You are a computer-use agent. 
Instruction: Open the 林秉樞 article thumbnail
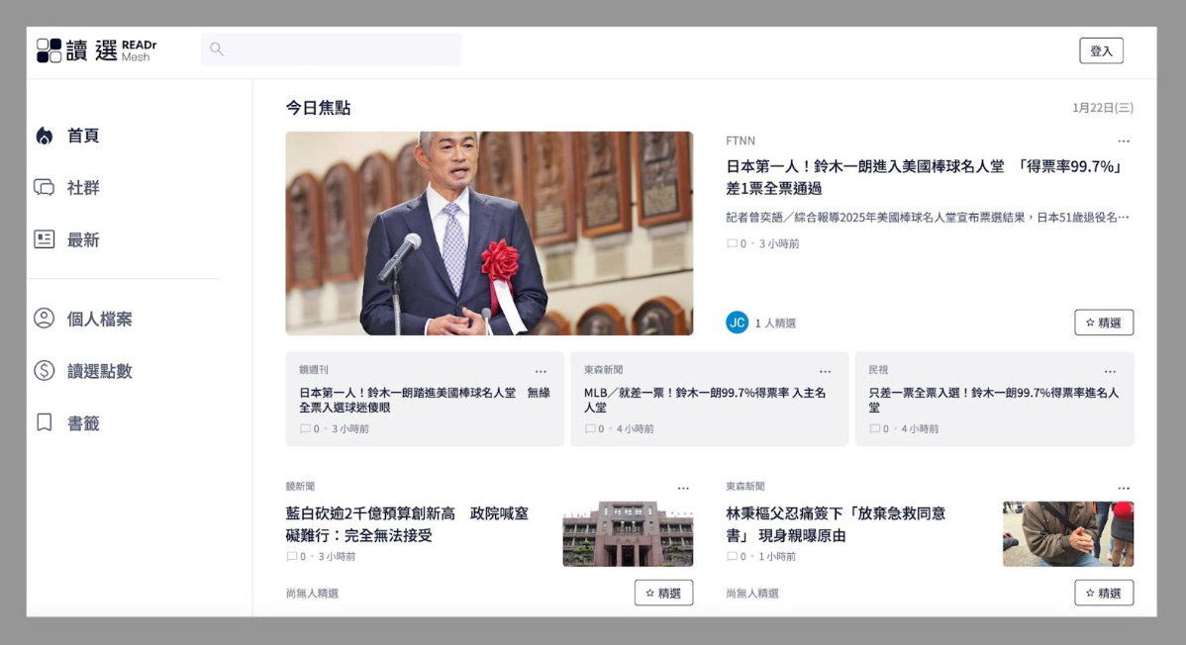[1068, 534]
